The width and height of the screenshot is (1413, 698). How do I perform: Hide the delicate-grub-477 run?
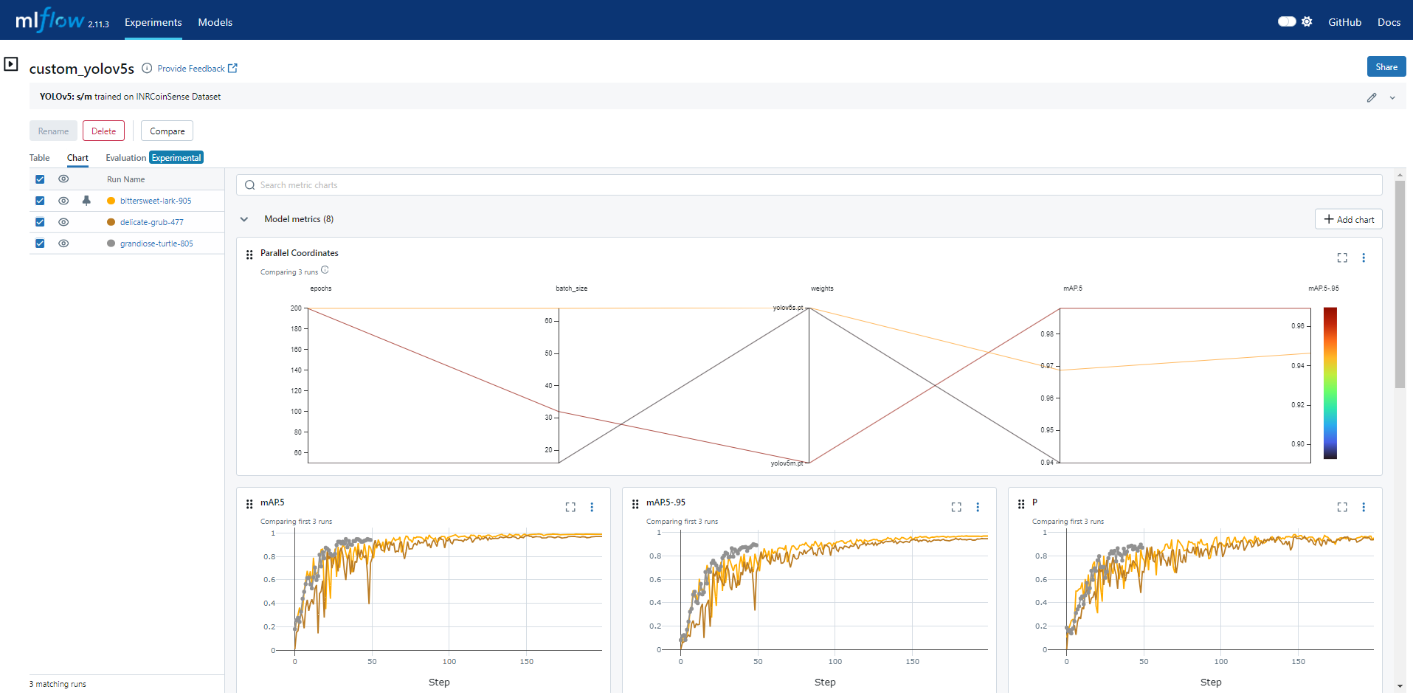point(63,222)
